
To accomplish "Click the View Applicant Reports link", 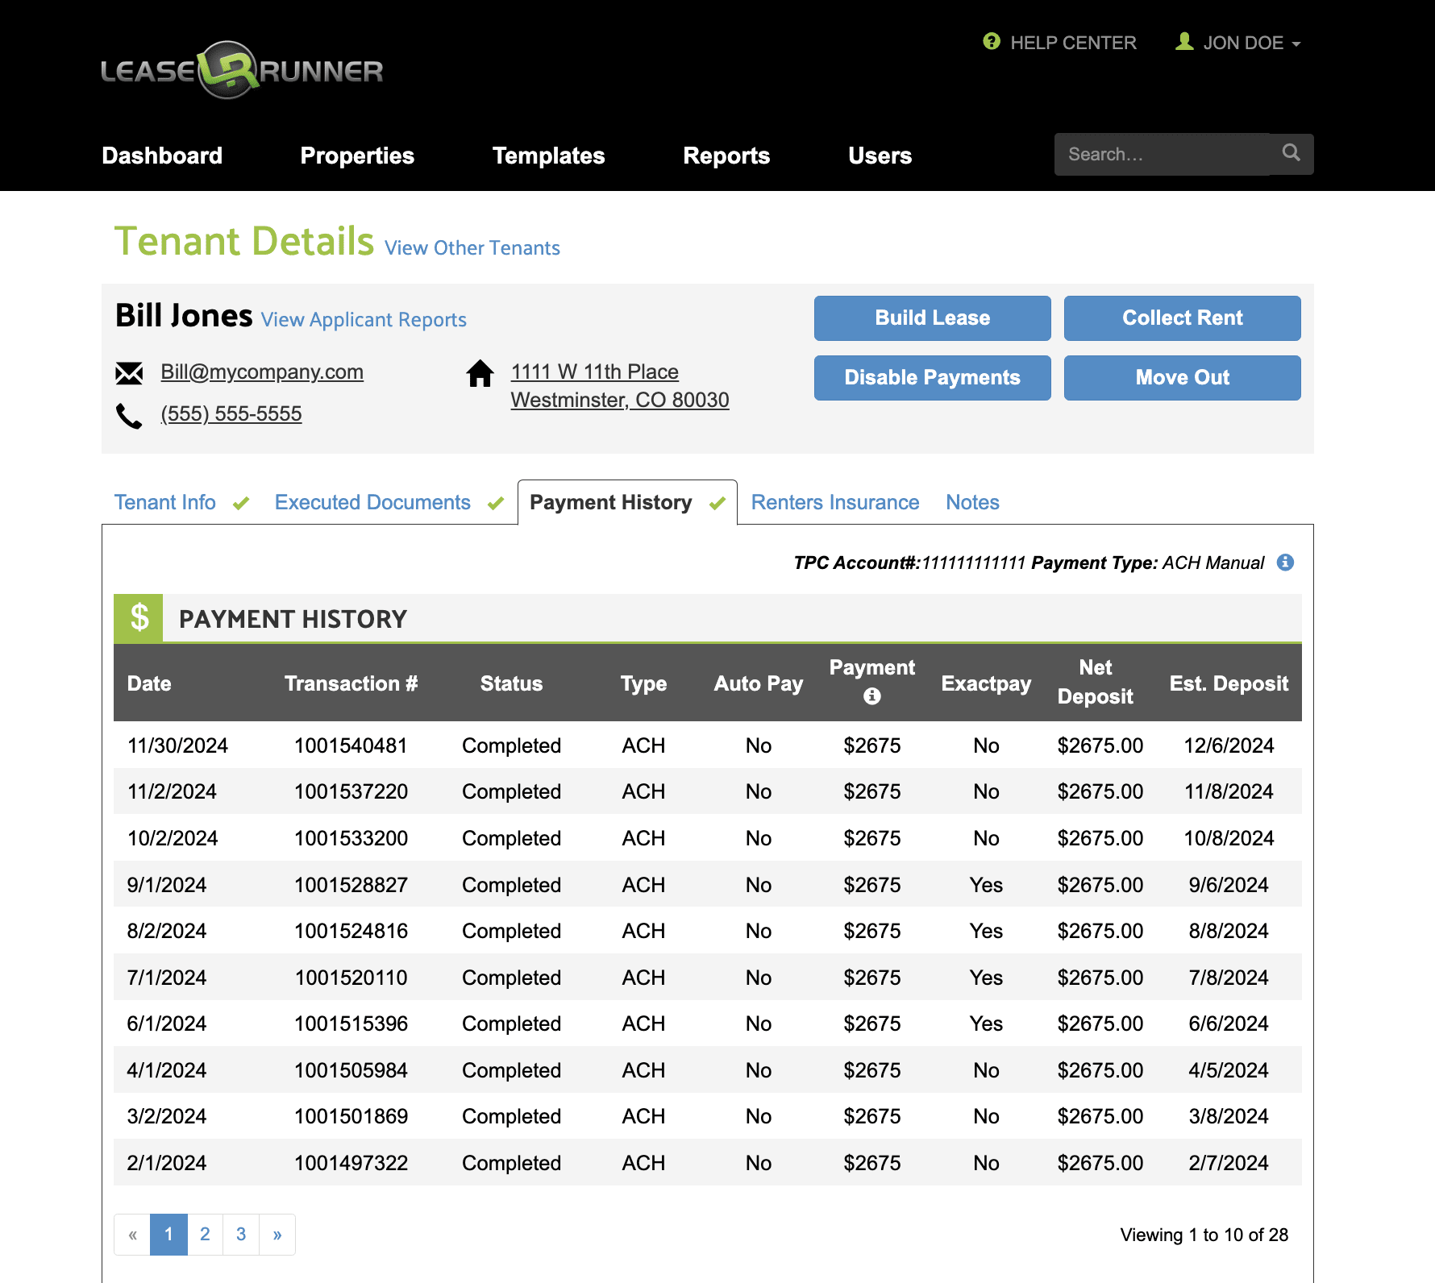I will [363, 319].
